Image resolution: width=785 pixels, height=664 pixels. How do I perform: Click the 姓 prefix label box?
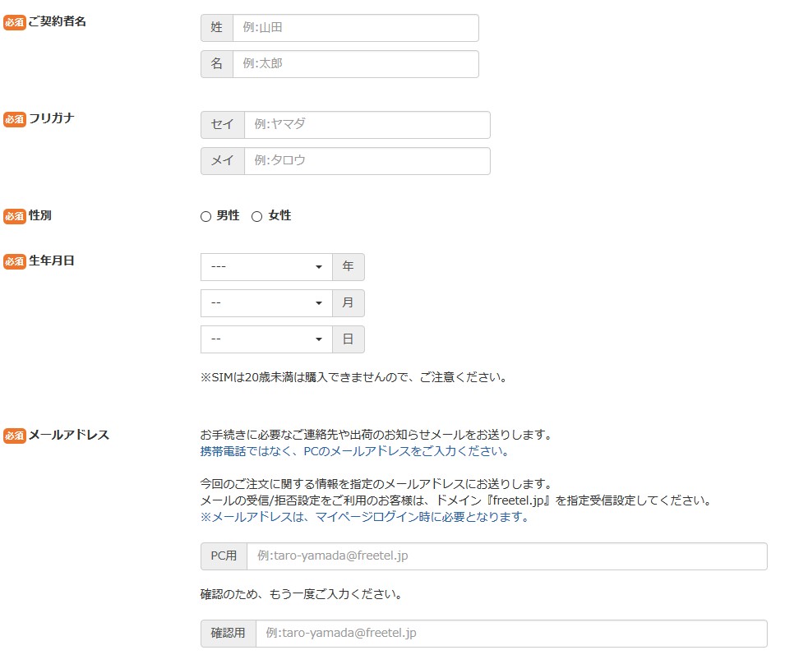coord(217,28)
